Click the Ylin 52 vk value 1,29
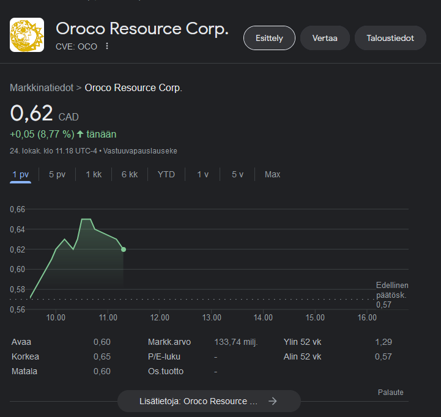The image size is (441, 417). tap(384, 342)
